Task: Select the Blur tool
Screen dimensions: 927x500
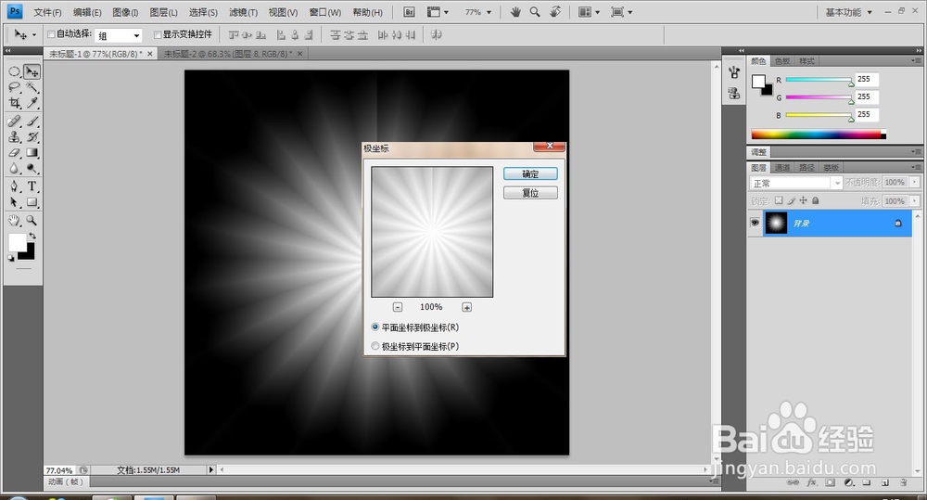Action: pos(15,168)
